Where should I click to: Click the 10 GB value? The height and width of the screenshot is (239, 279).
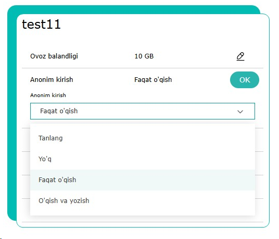tap(144, 56)
